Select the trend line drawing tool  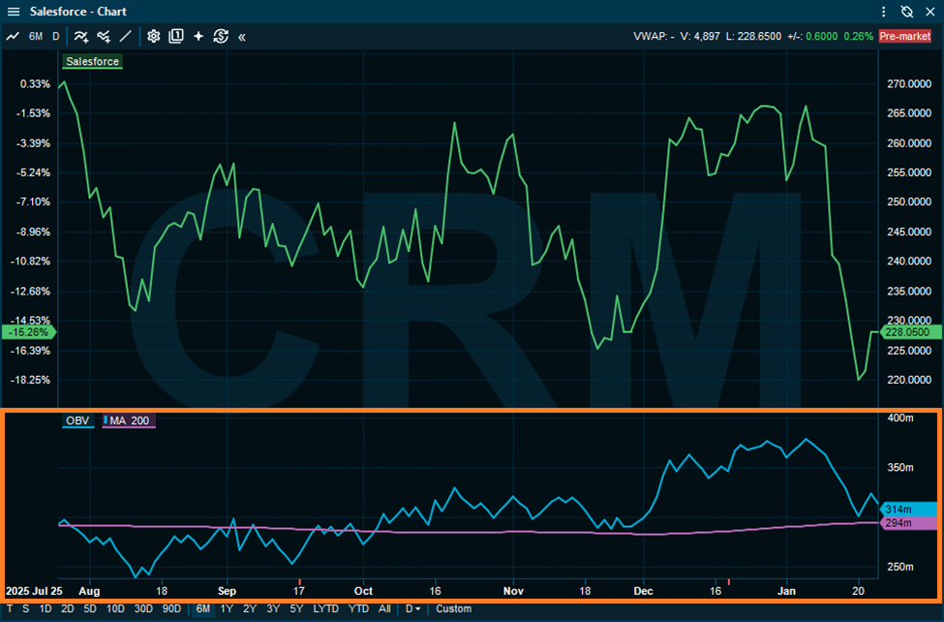125,36
